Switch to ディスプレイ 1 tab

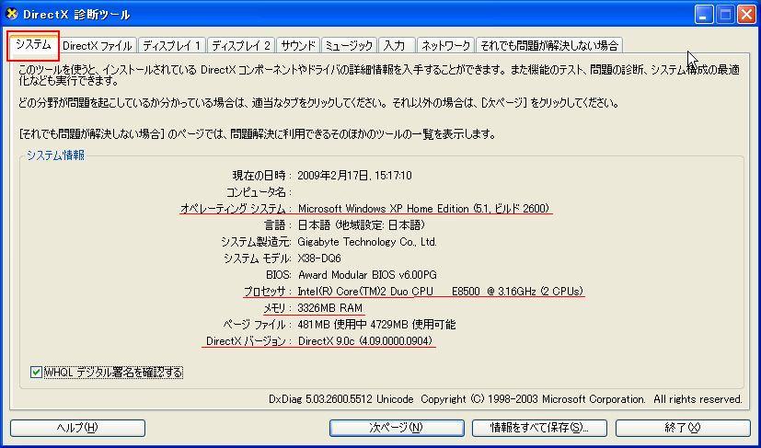(x=172, y=46)
